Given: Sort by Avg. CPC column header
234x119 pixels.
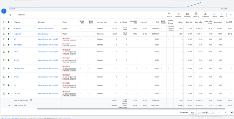Looking at the screenshot, I should coord(229,22).
